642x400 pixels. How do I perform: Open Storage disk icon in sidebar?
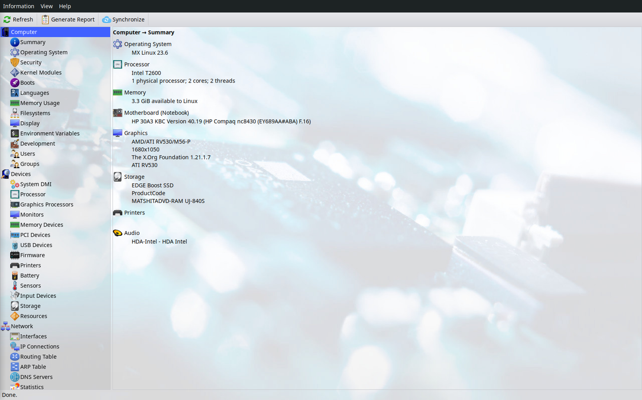point(15,306)
